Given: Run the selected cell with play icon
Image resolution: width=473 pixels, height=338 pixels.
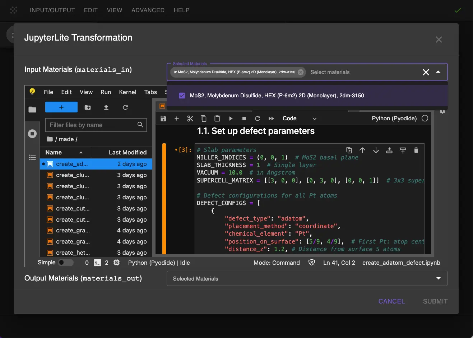Looking at the screenshot, I should point(231,119).
